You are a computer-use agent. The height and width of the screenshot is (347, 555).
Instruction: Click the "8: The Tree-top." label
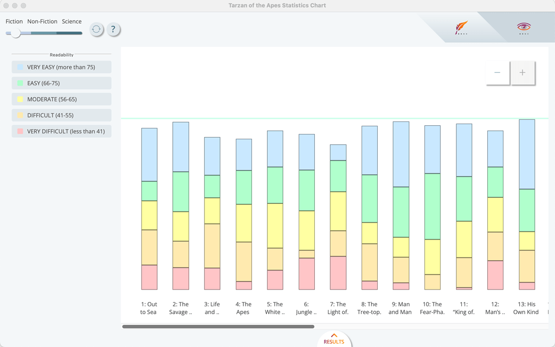point(369,308)
